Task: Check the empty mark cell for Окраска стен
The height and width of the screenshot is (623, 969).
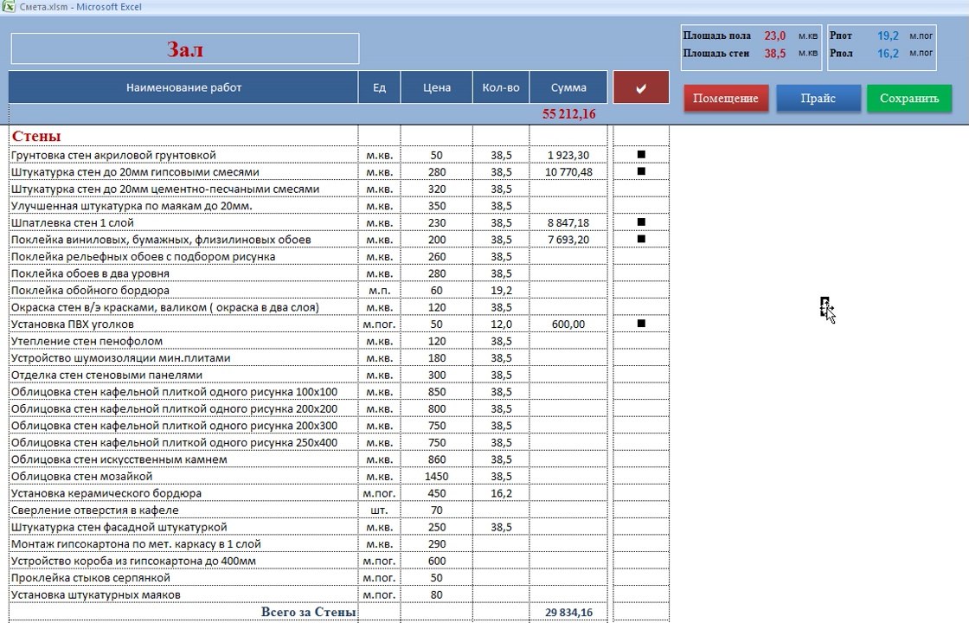Action: point(641,306)
